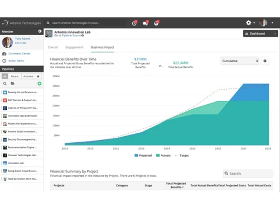Open the globe notifications icon
The image size is (280, 210).
coord(156,23)
